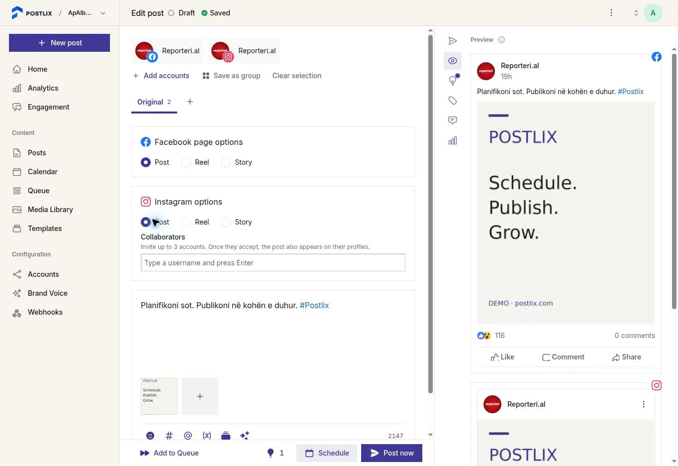Viewport: 678px width, 466px height.
Task: Toggle the eye Preview panel
Action: point(453,61)
